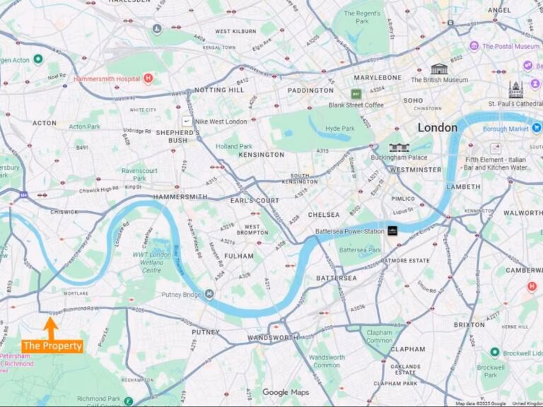Select The British Museum building icon
The width and height of the screenshot is (543, 407).
click(x=439, y=69)
